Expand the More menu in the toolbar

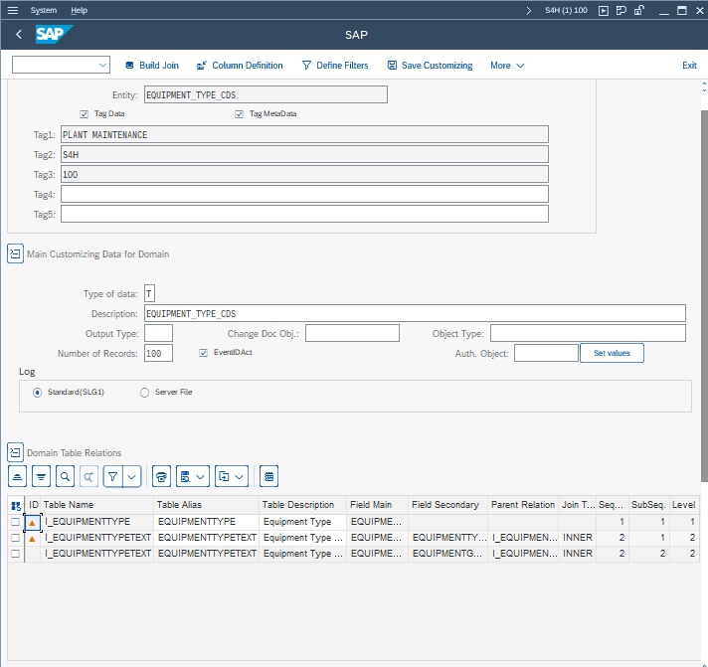tap(507, 66)
